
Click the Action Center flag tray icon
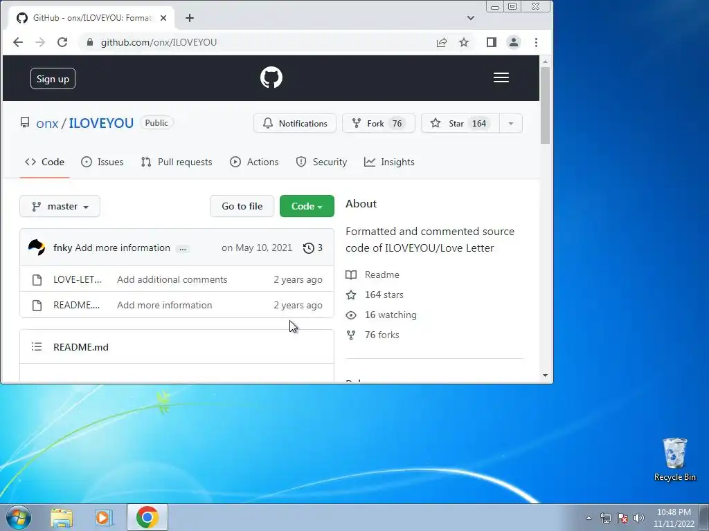[622, 518]
